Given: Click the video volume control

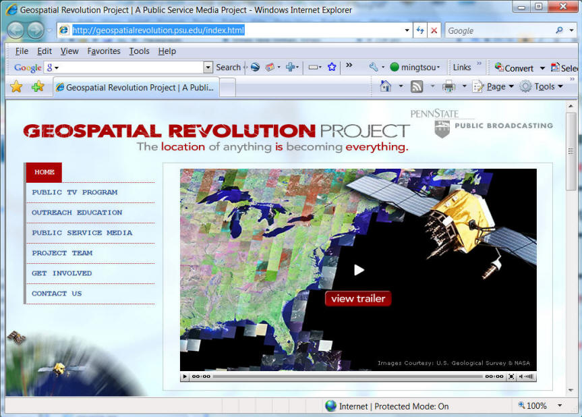Looking at the screenshot, I should pyautogui.click(x=526, y=377).
